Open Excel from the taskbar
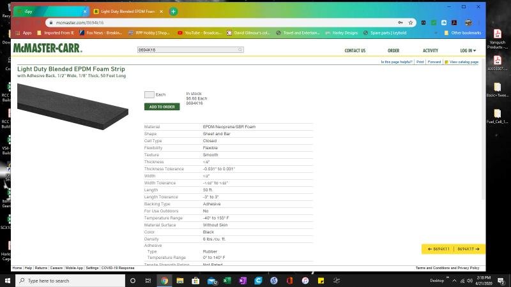 coord(227,281)
